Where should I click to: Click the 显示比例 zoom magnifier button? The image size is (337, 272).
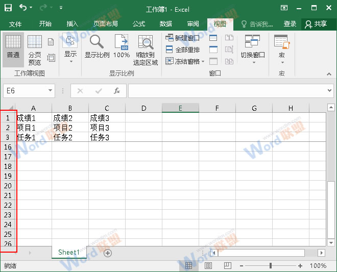click(x=97, y=46)
